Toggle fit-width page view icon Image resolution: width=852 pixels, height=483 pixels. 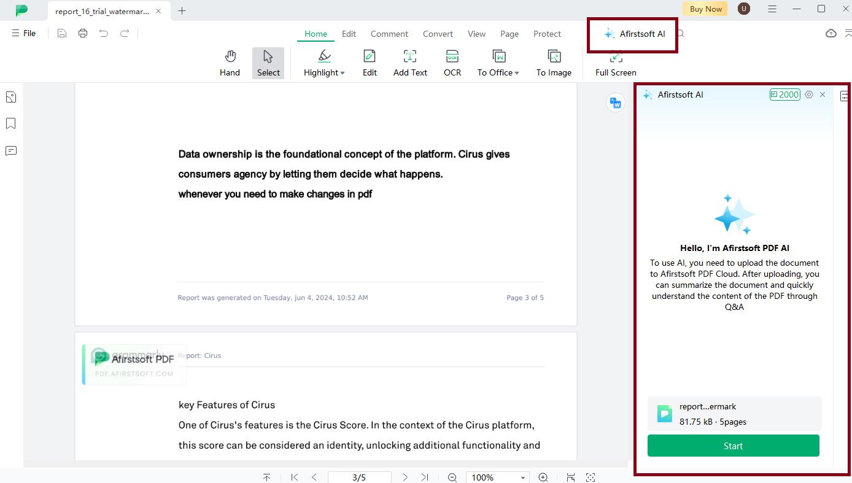coord(571,477)
